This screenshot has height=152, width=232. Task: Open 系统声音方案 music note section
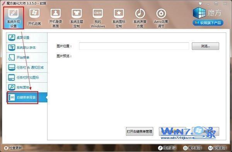pos(140,18)
